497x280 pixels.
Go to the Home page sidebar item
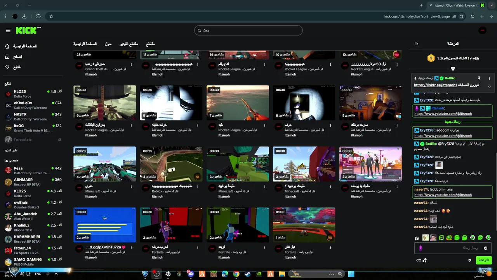coord(21,46)
